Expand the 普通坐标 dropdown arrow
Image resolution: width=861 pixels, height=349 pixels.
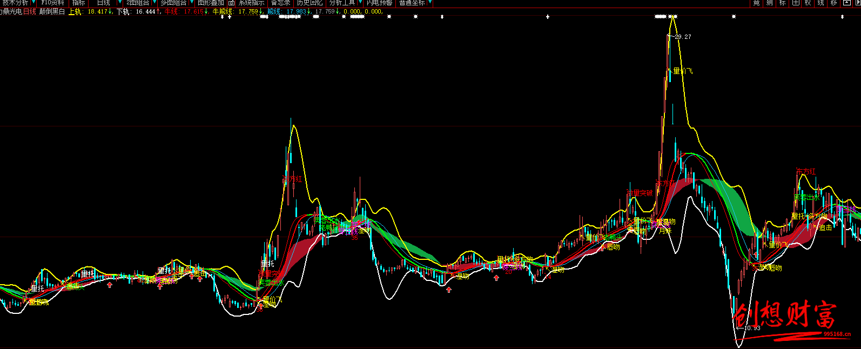tap(430, 3)
